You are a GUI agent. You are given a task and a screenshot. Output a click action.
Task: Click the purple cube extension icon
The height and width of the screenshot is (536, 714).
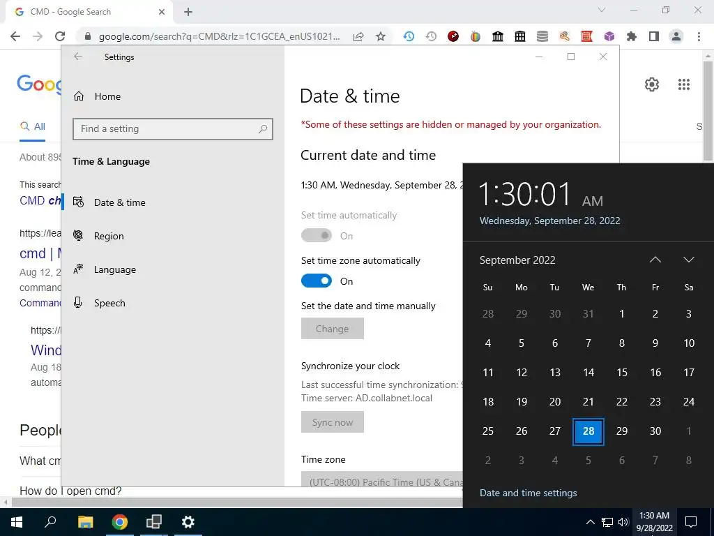coord(609,36)
